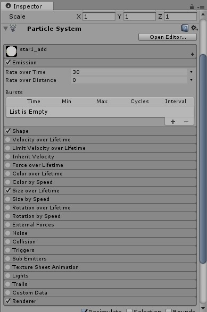The image size is (207, 312).
Task: Enable Inherit Velocity module
Action: point(8,157)
